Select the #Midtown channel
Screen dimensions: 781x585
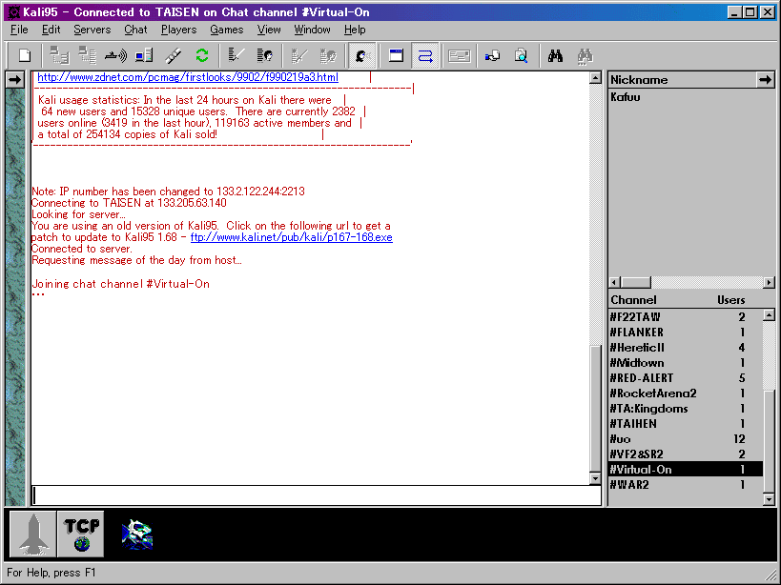[686, 363]
